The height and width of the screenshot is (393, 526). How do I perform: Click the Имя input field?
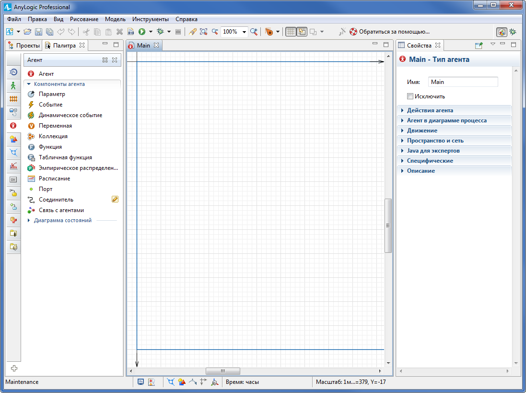tap(463, 82)
